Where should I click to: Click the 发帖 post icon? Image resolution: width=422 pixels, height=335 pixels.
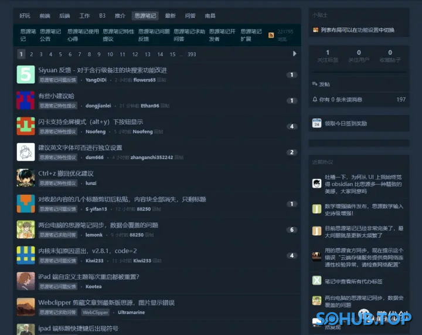[315, 84]
